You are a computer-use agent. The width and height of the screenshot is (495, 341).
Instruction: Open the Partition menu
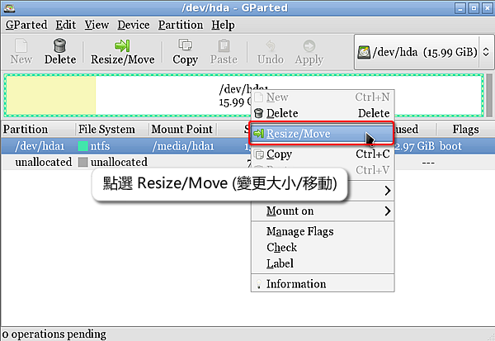181,25
